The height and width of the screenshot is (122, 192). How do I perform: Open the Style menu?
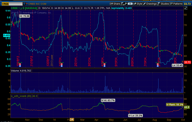pyautogui.click(x=138, y=4)
